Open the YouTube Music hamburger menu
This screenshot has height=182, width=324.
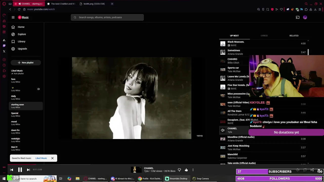(x=13, y=17)
